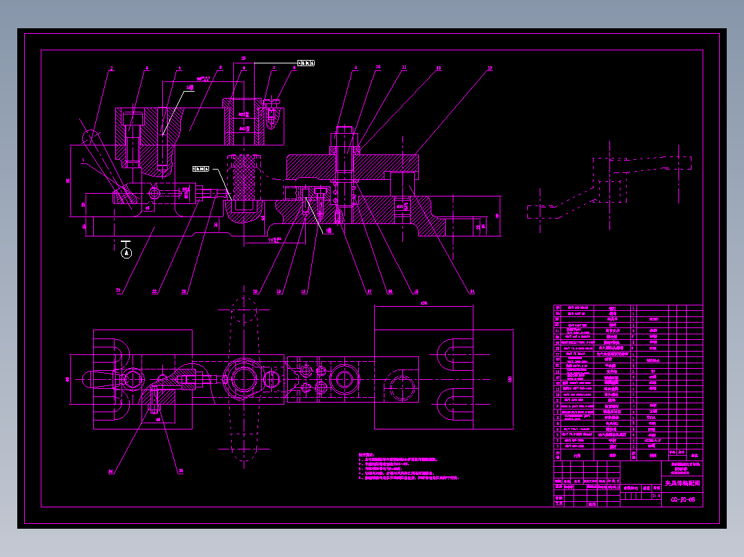Viewport: 744px width, 557px height.
Task: Click part balloon number 24 below top view
Action: click(110, 472)
